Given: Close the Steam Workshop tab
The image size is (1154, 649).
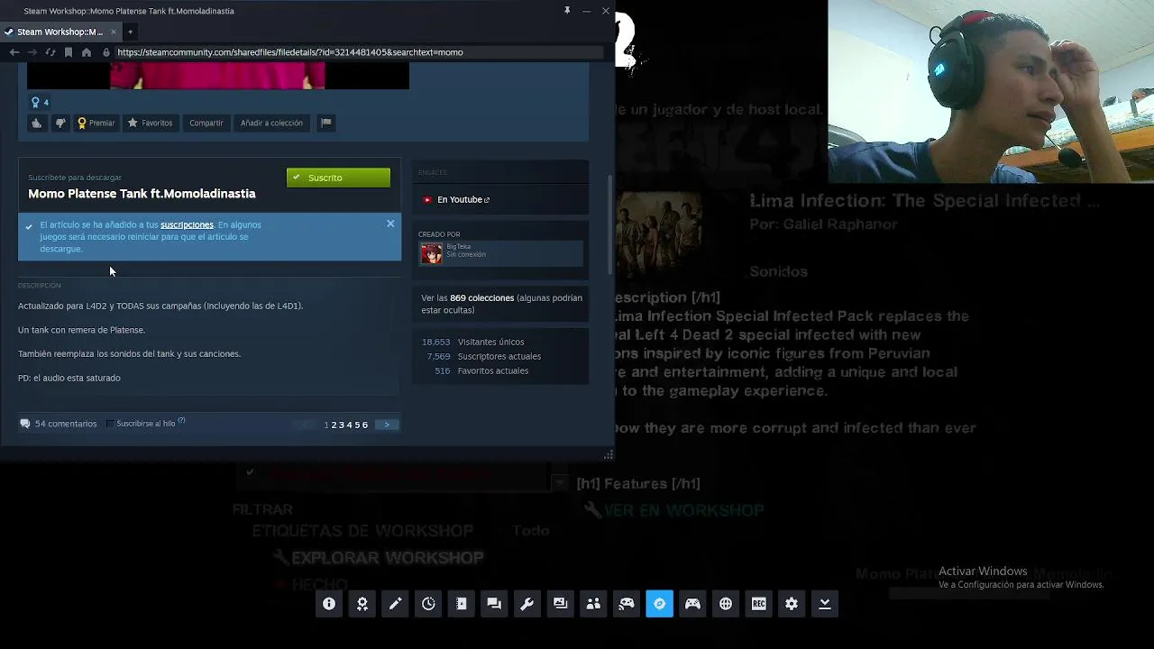Looking at the screenshot, I should pos(114,32).
